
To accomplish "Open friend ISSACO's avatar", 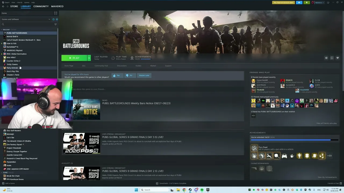I will 282,81.
